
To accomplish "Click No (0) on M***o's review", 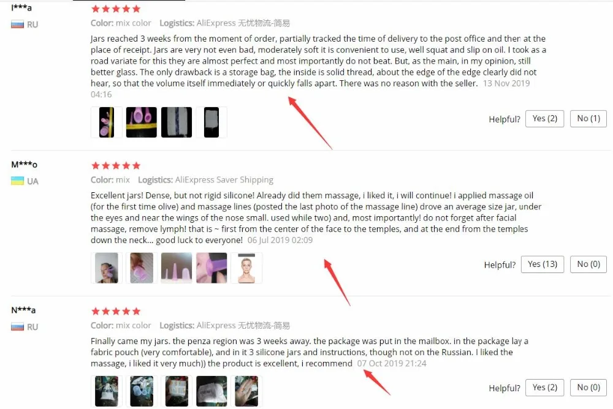I will coord(588,265).
